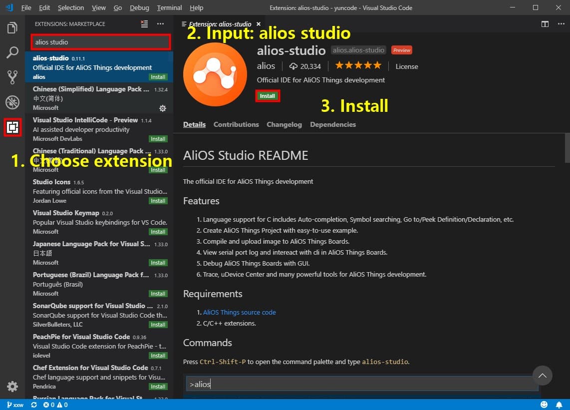Screen dimensions: 570x410
Task: Select Chef Extension list entry
Action: [x=99, y=377]
